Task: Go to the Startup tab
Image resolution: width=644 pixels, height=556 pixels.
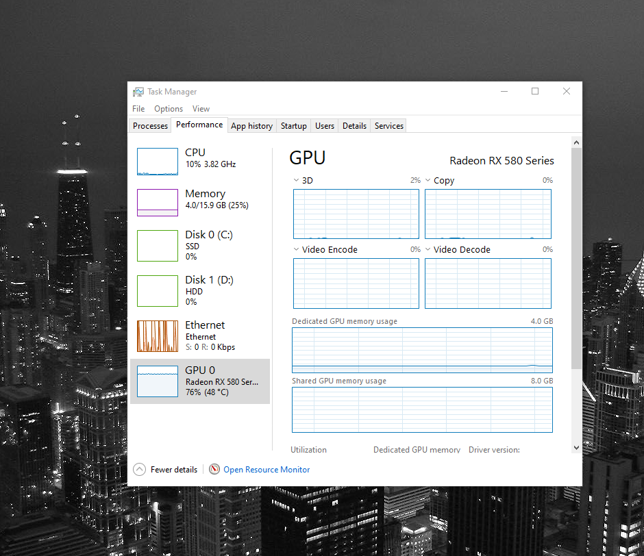Action: pyautogui.click(x=294, y=126)
